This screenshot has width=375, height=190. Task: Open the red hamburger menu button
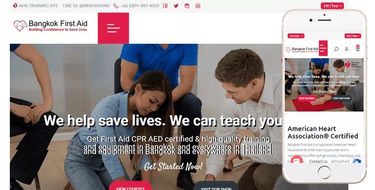(113, 28)
